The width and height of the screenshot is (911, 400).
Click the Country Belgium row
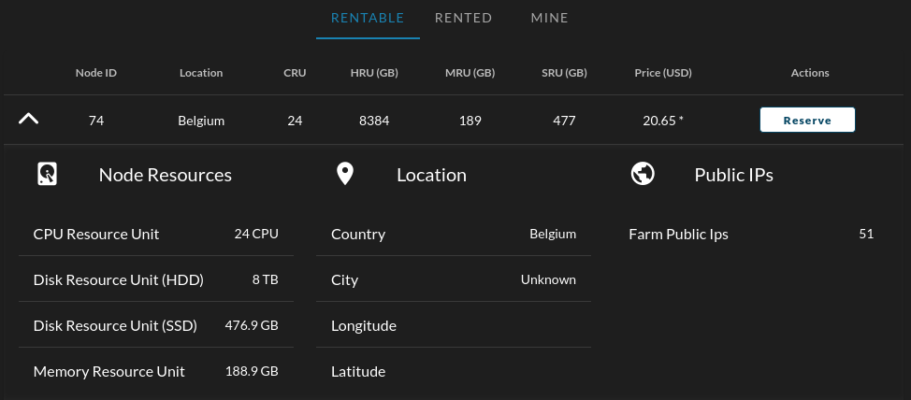point(453,234)
